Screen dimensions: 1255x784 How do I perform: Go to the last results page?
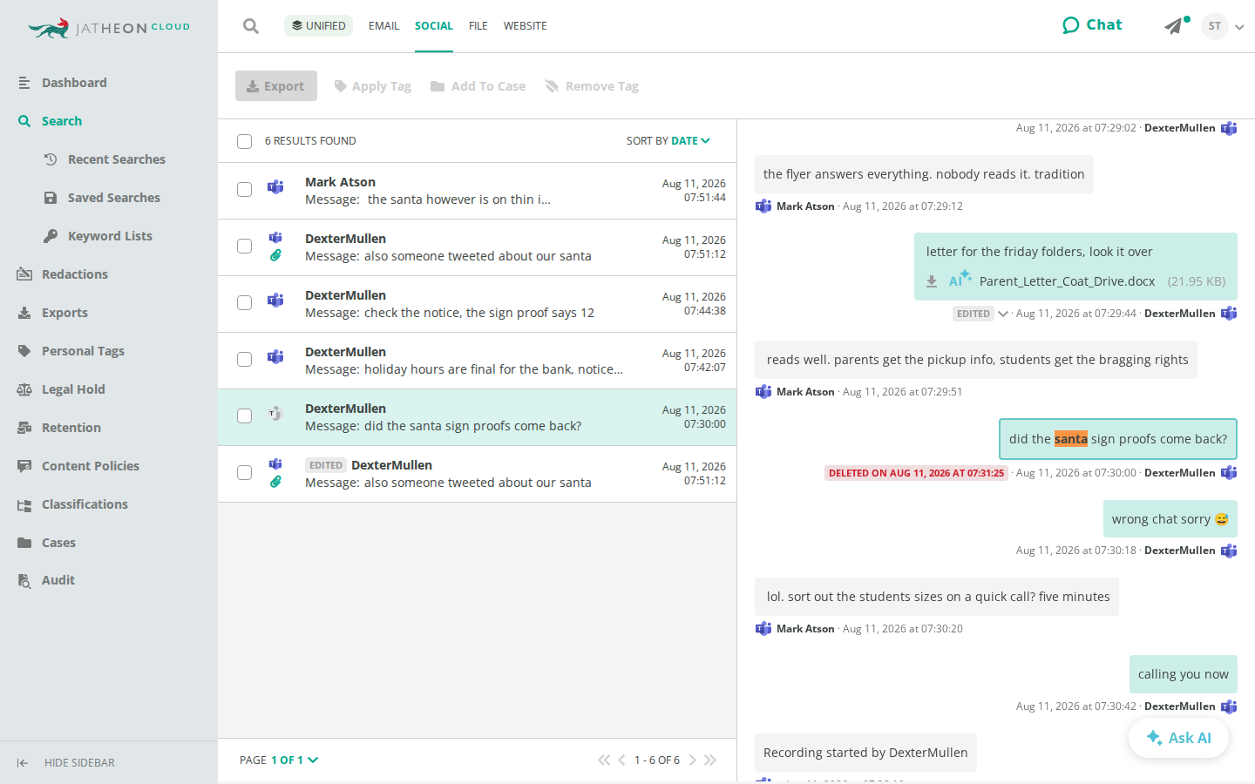point(710,760)
